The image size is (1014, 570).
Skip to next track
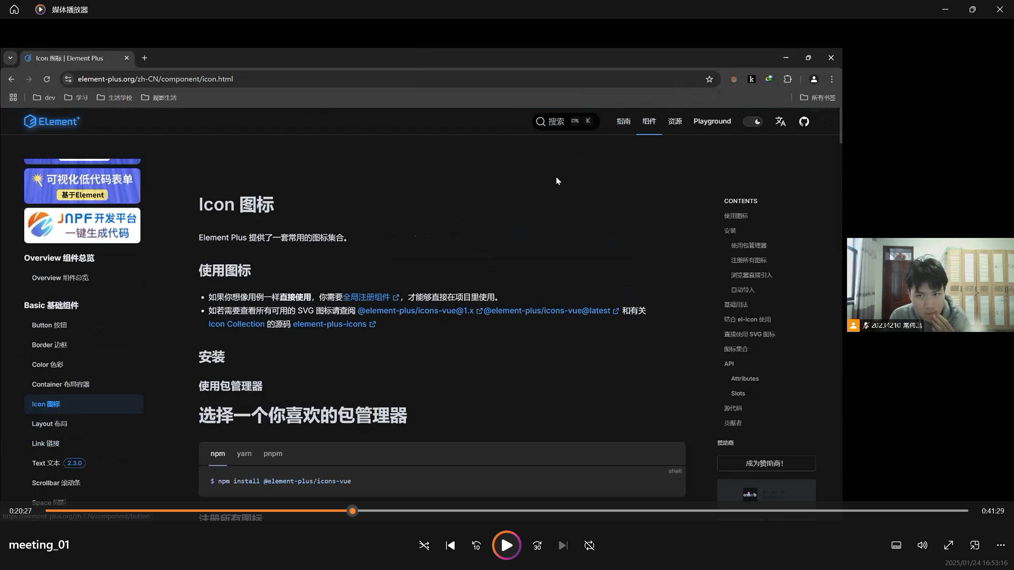(563, 545)
